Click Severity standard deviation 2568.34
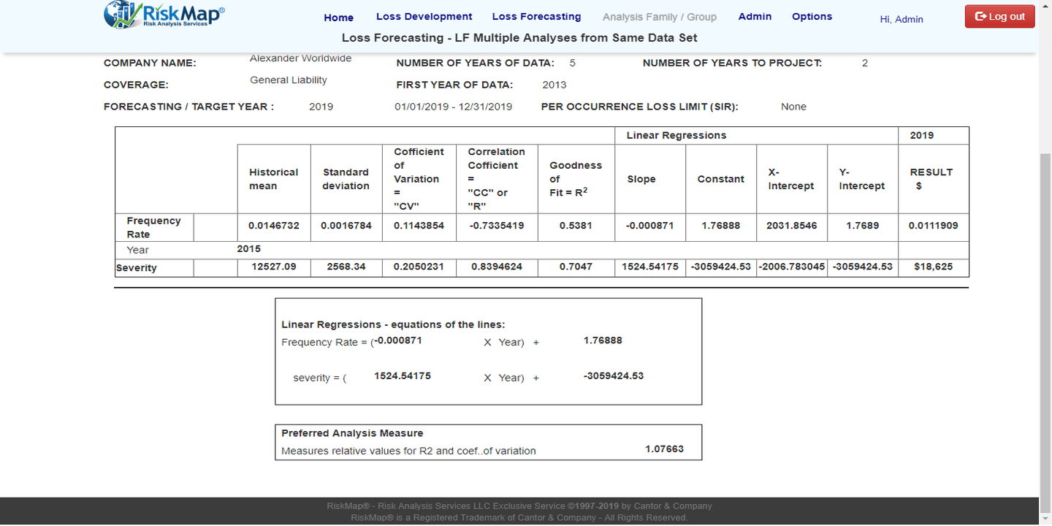Image resolution: width=1052 pixels, height=526 pixels. click(x=346, y=267)
